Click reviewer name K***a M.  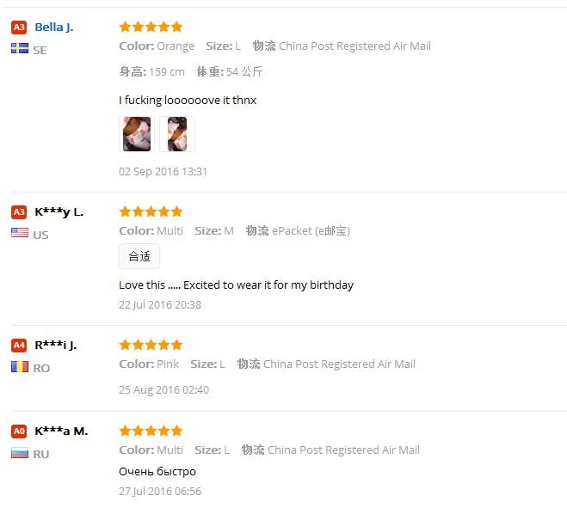[x=61, y=431]
